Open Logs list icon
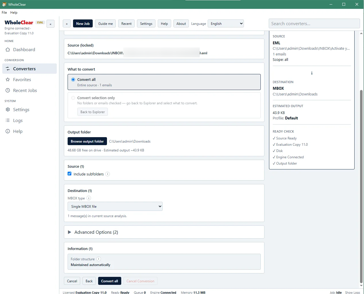Screen dimensions: 364x294 (x=8, y=121)
